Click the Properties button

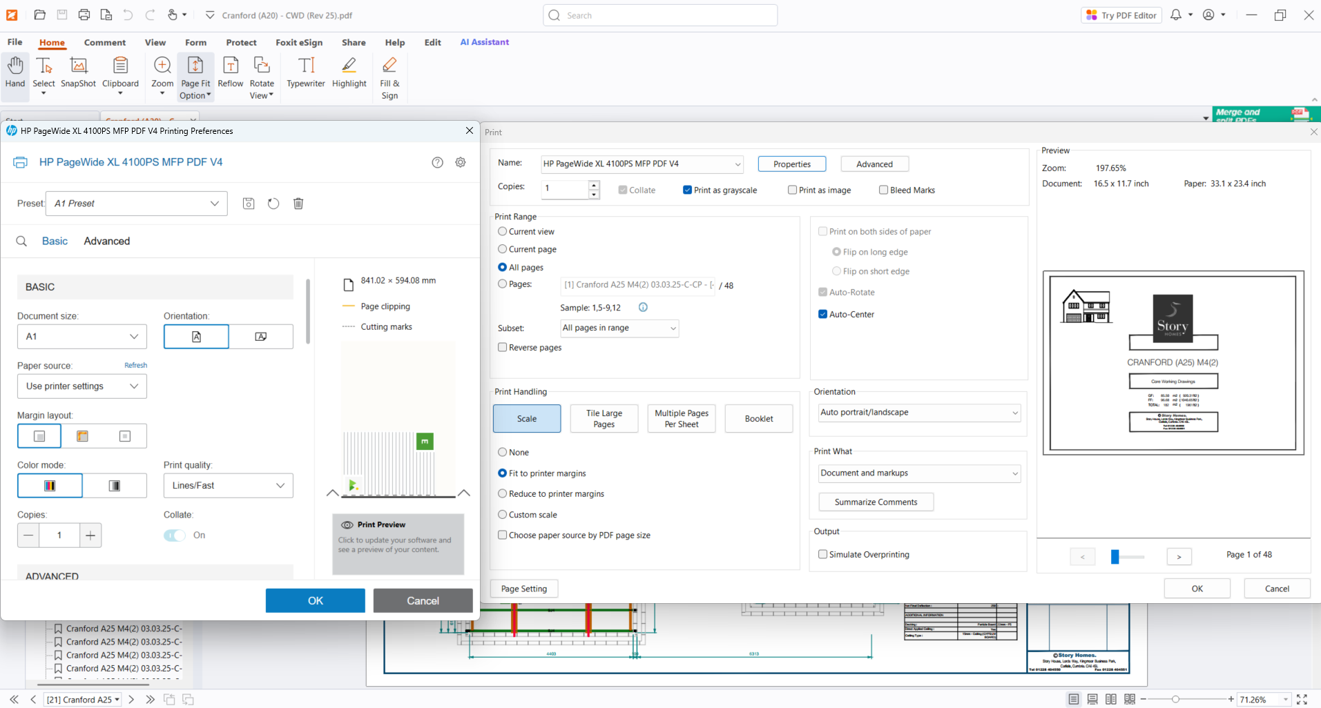coord(792,164)
